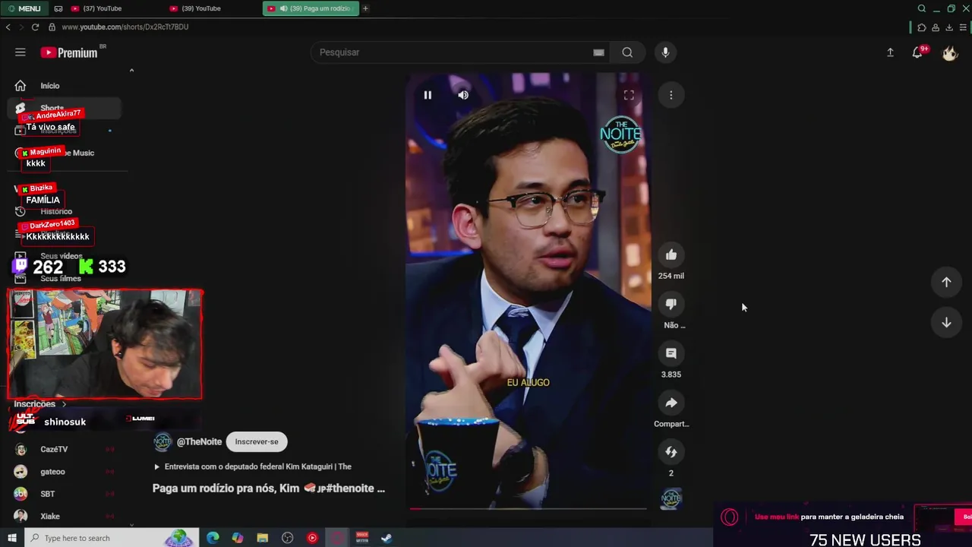972x547 pixels.
Task: Open Copilot from taskbar
Action: pyautogui.click(x=238, y=538)
